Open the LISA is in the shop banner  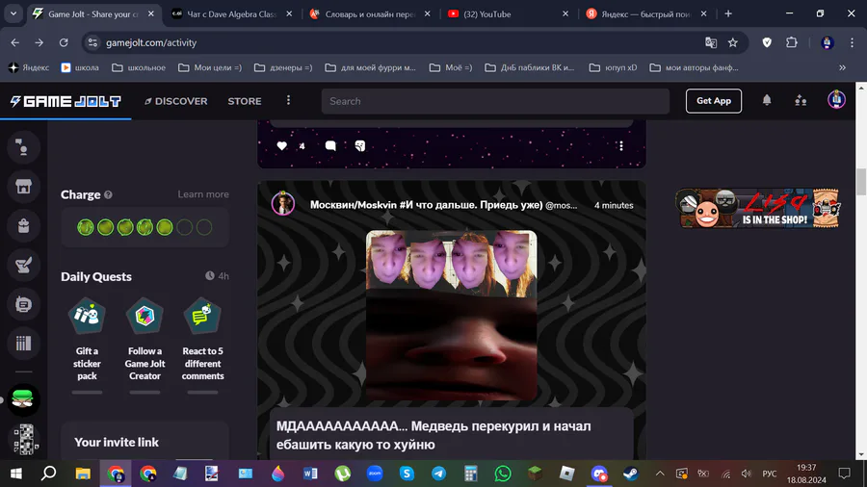(x=757, y=208)
